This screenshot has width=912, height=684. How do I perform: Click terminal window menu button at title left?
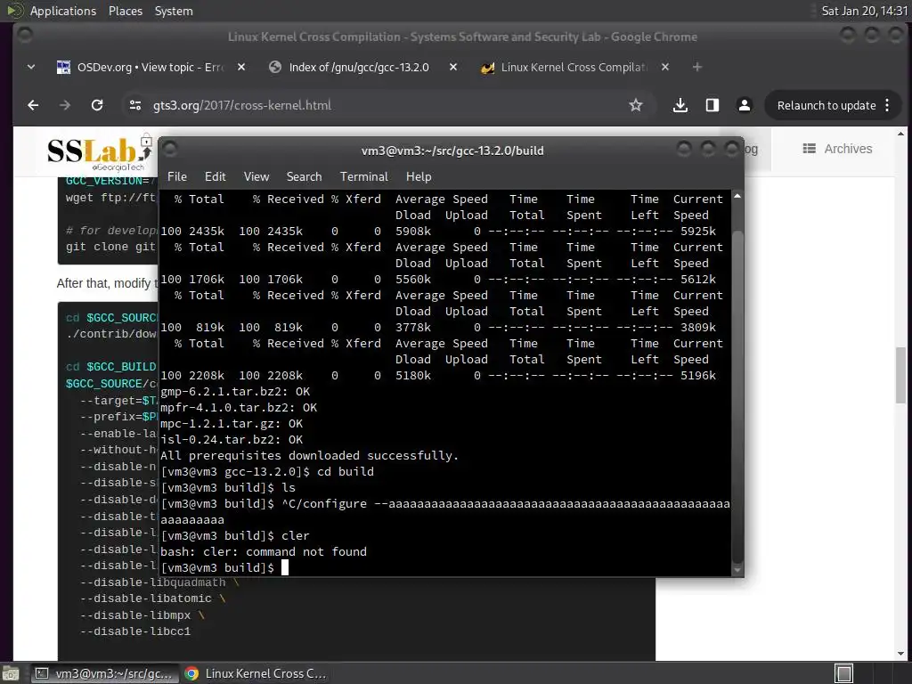(170, 150)
